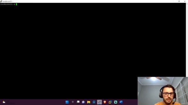This screenshot has width=188, height=105.
Task: Open Microsoft Store in taskbar
Action: tap(94, 102)
